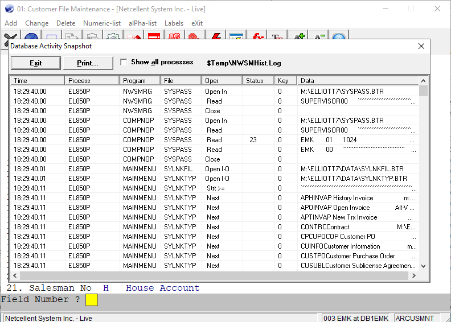
Task: Select the 'APOINVAP Open Invoice' row
Action: pyautogui.click(x=215, y=208)
